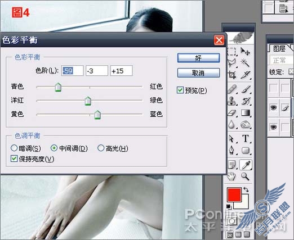Select the Gradient tool
The image size is (294, 240).
pos(246,112)
